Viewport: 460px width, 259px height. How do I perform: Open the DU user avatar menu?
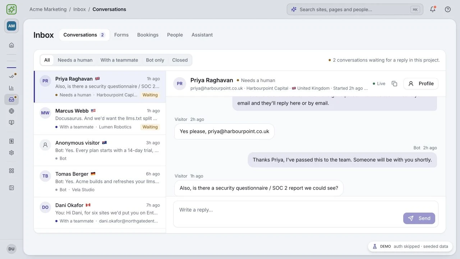[11, 249]
